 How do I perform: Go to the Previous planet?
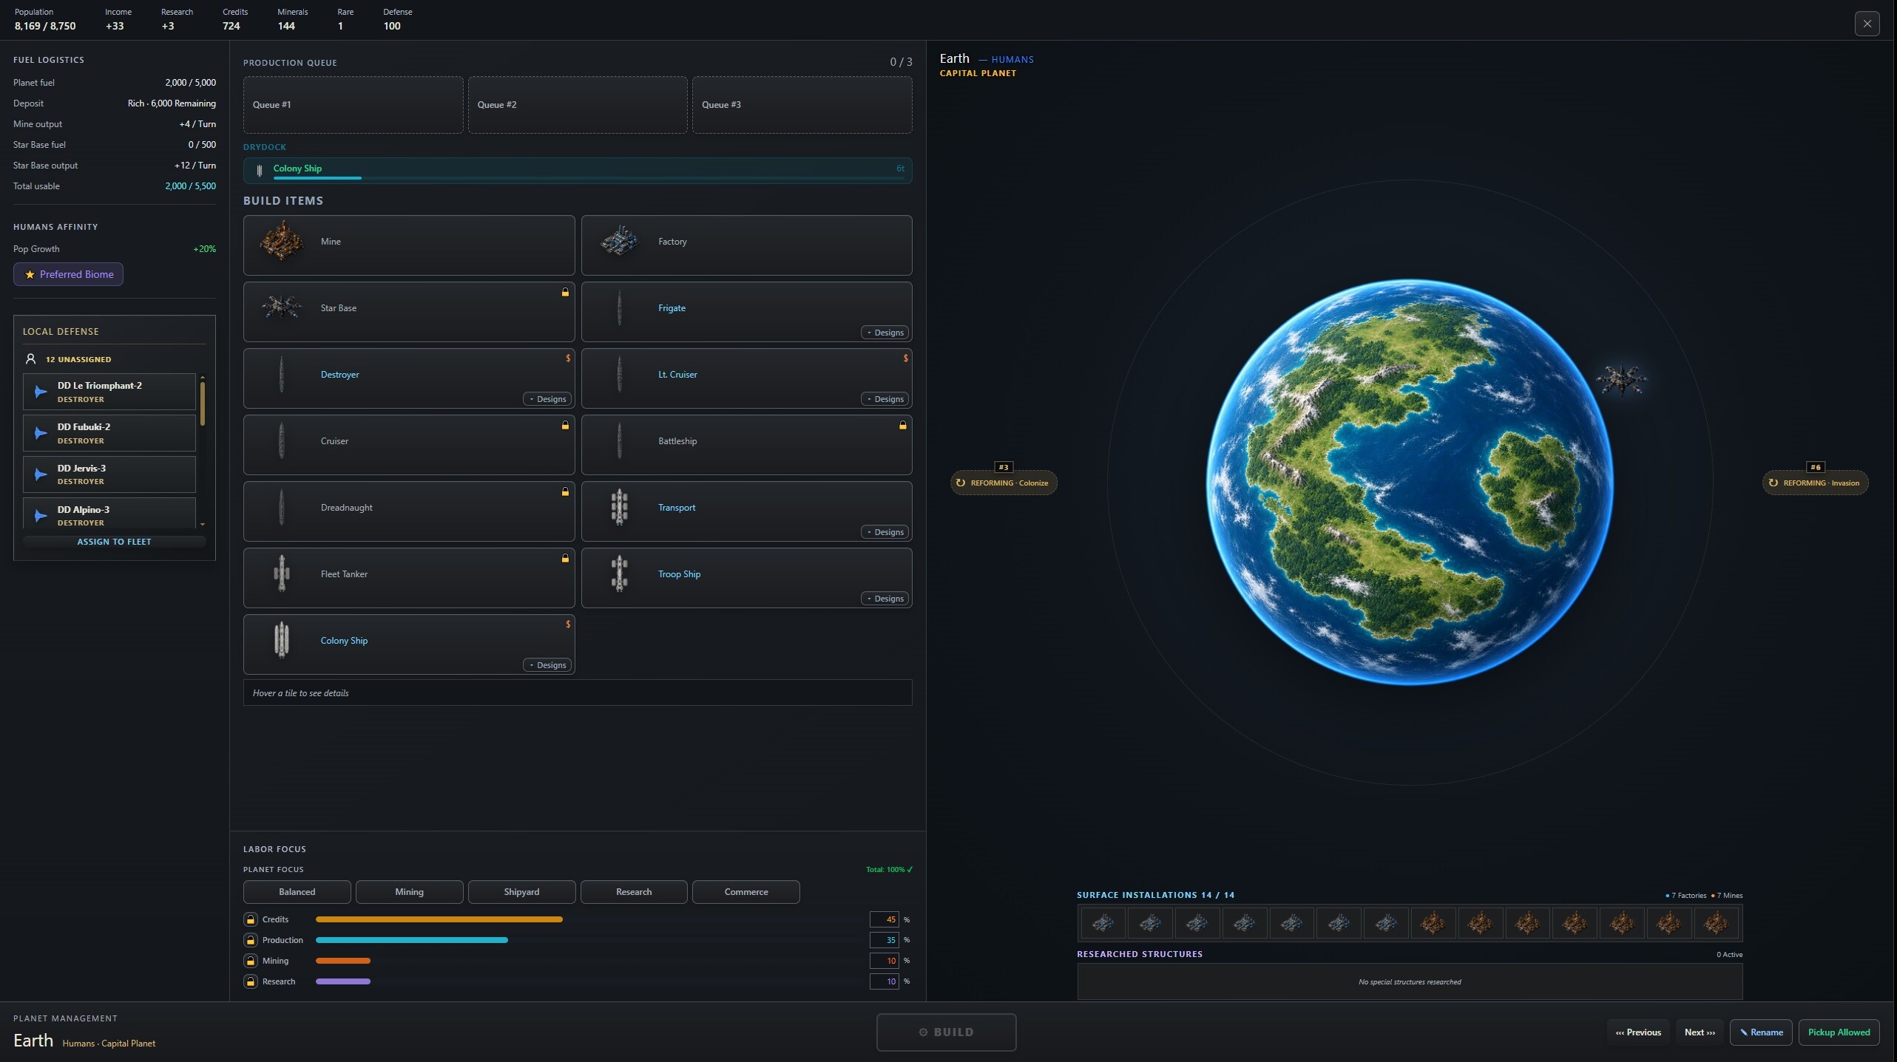click(x=1638, y=1032)
